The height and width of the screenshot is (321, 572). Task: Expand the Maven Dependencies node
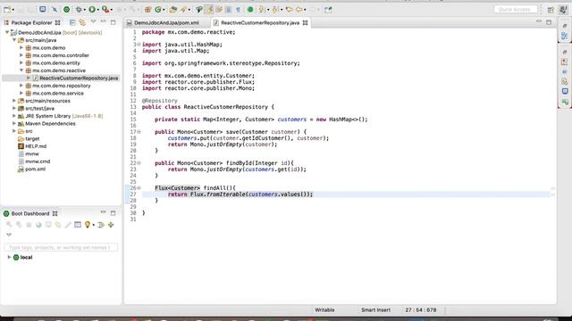(x=14, y=123)
